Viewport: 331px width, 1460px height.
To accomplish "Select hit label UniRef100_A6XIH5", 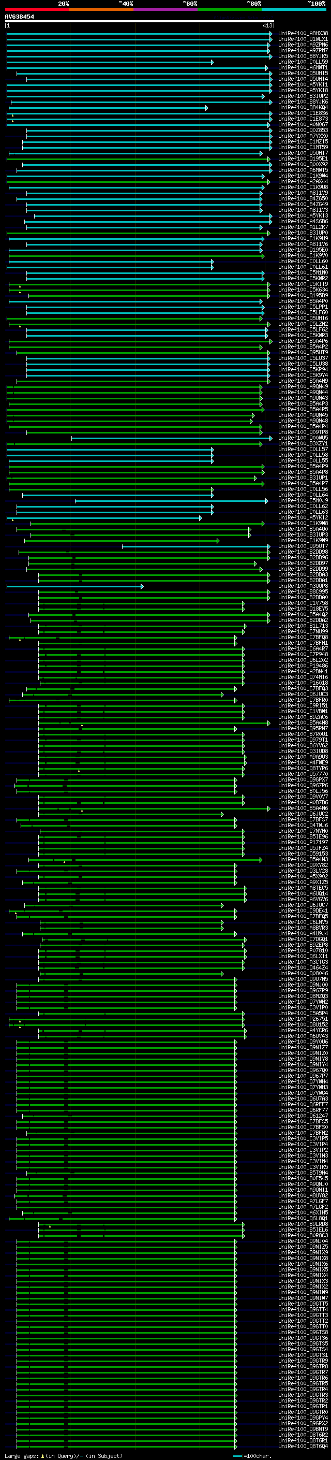I will tap(303, 1212).
